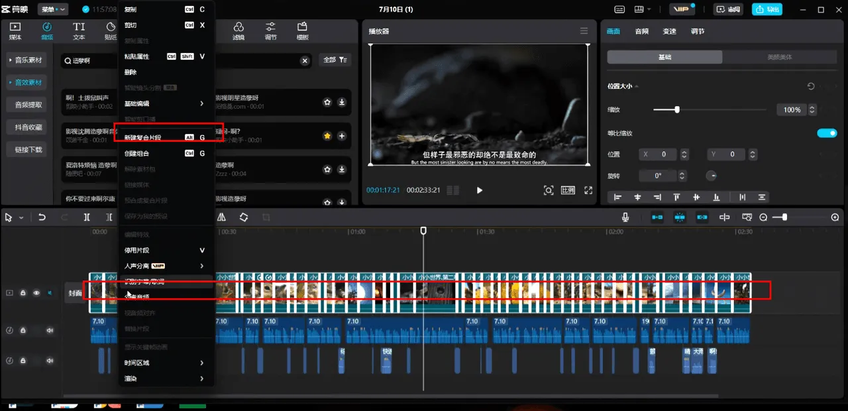Screen dimensions: 848x411
Task: Open the 媒体 media panel icon
Action: coord(15,31)
